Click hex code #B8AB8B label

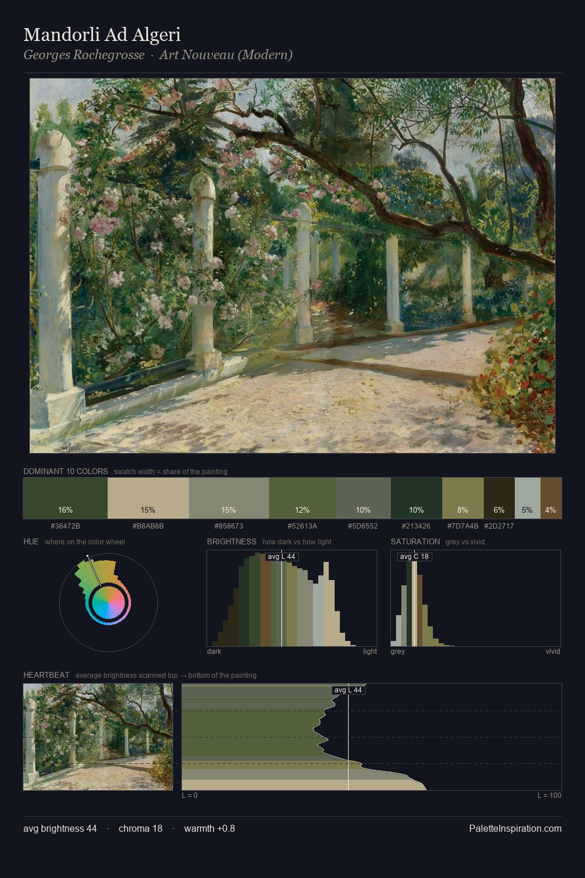[148, 526]
